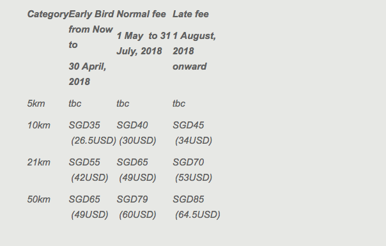Click the SGD85 late fee price

[189, 199]
